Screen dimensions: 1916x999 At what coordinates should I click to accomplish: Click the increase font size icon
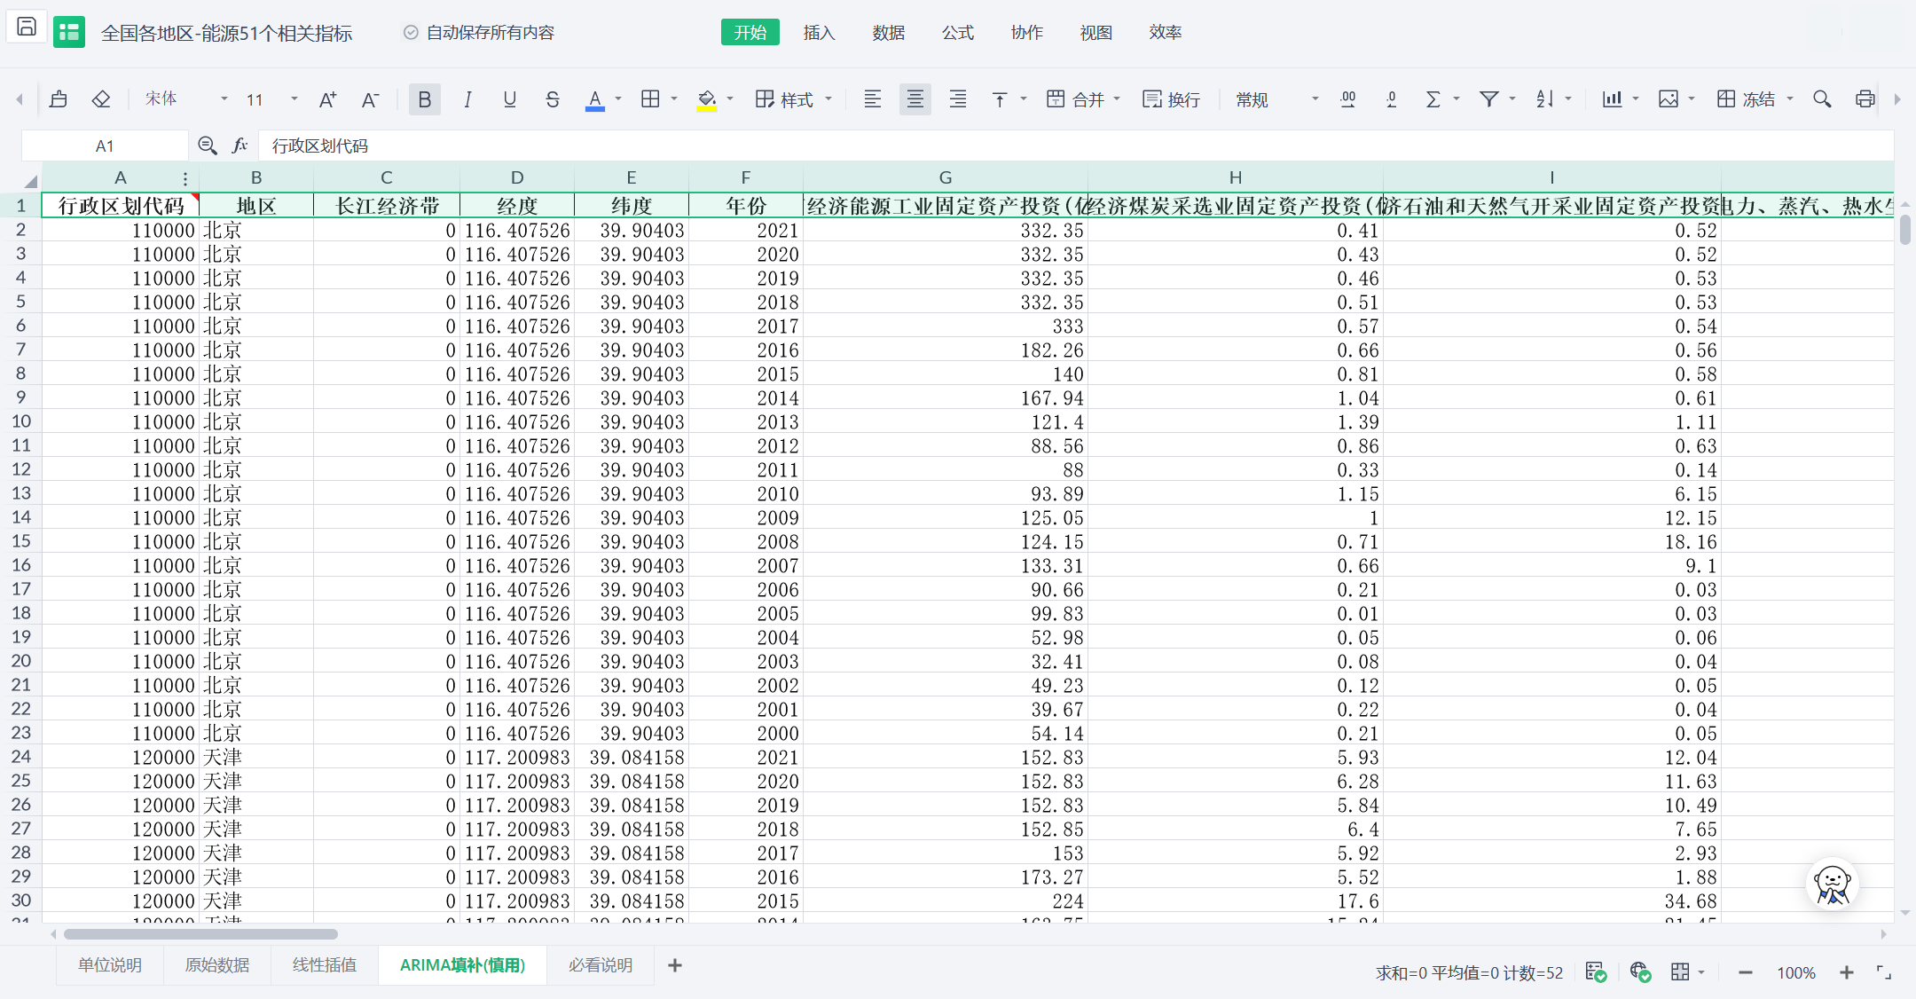(327, 99)
